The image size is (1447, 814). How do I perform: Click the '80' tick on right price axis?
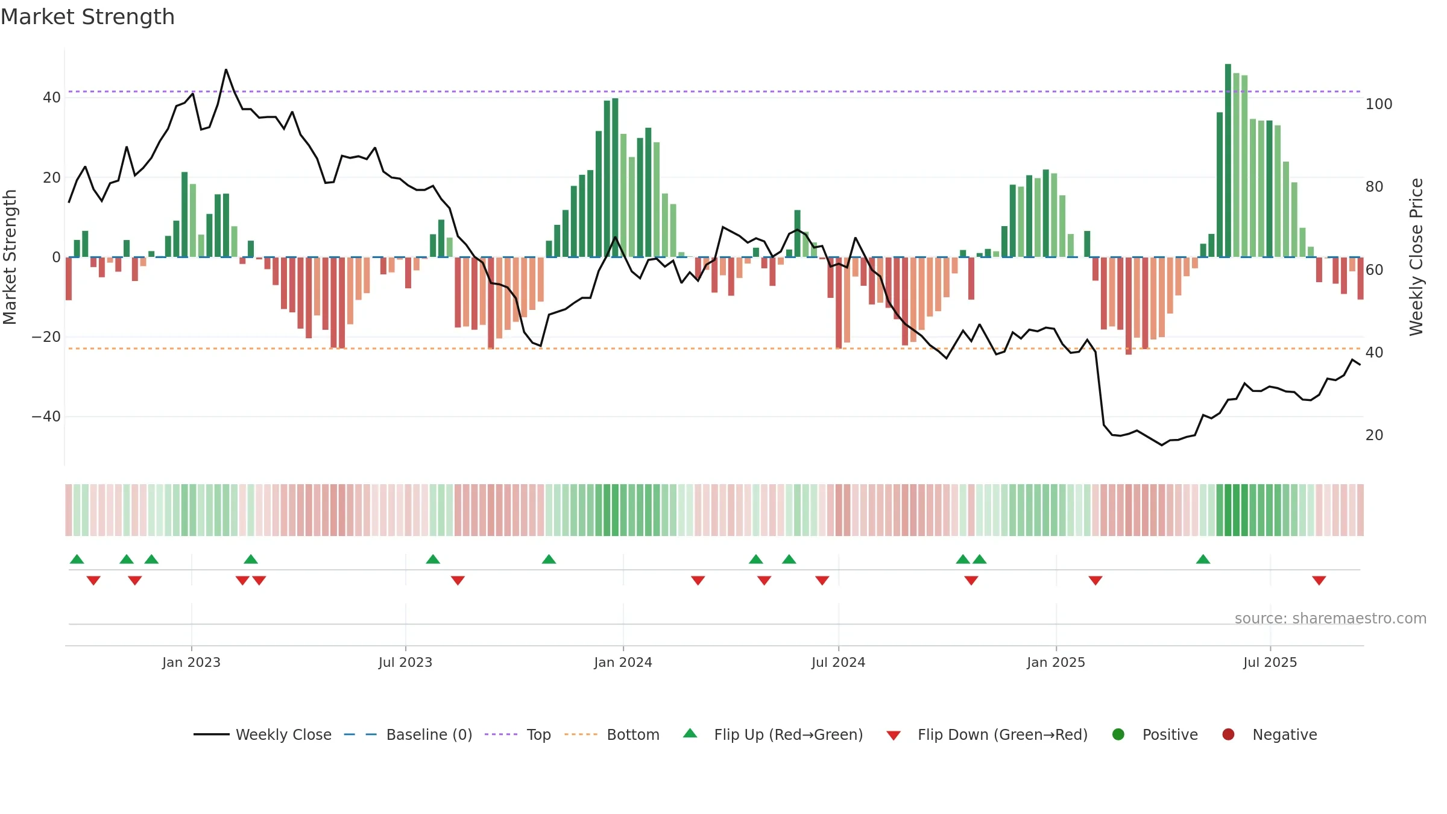click(1374, 187)
